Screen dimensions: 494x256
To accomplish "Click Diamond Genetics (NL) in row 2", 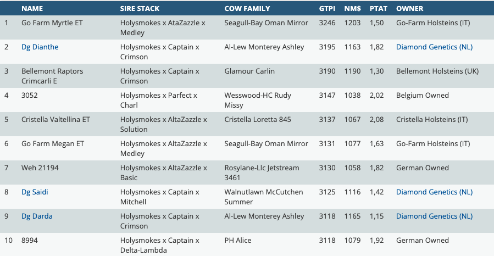I will [x=434, y=47].
